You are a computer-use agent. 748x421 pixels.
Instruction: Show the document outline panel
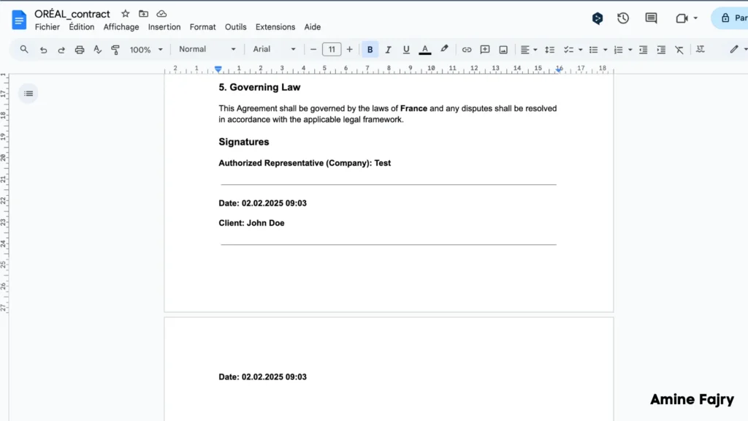pyautogui.click(x=28, y=94)
